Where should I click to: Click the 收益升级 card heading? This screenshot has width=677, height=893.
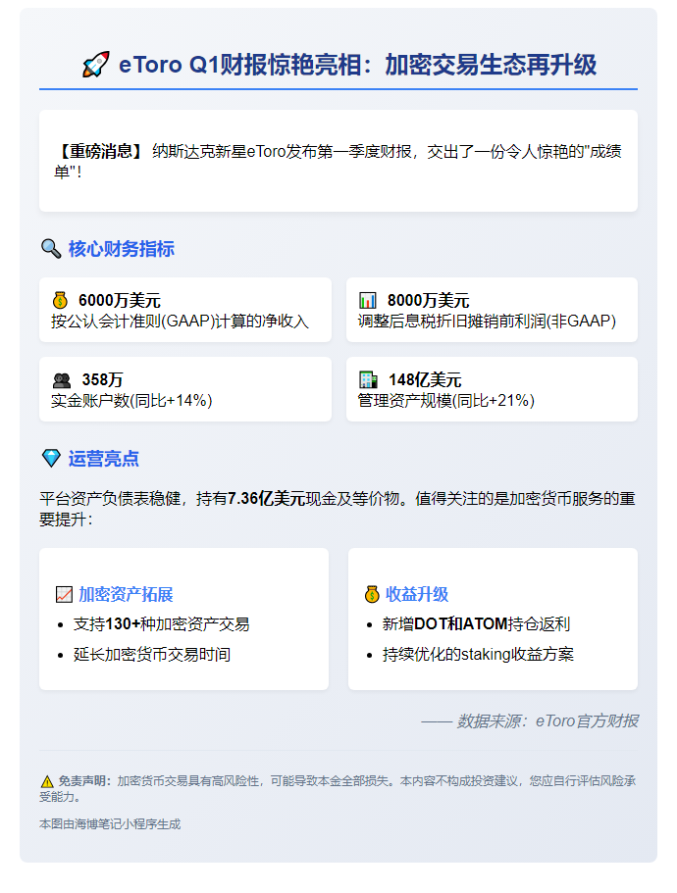[417, 594]
